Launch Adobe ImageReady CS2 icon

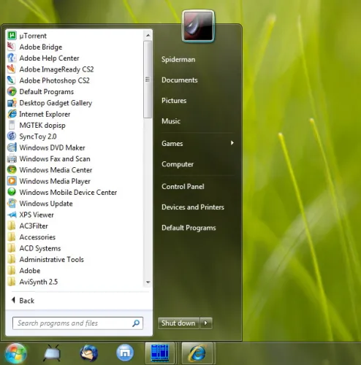[12, 69]
